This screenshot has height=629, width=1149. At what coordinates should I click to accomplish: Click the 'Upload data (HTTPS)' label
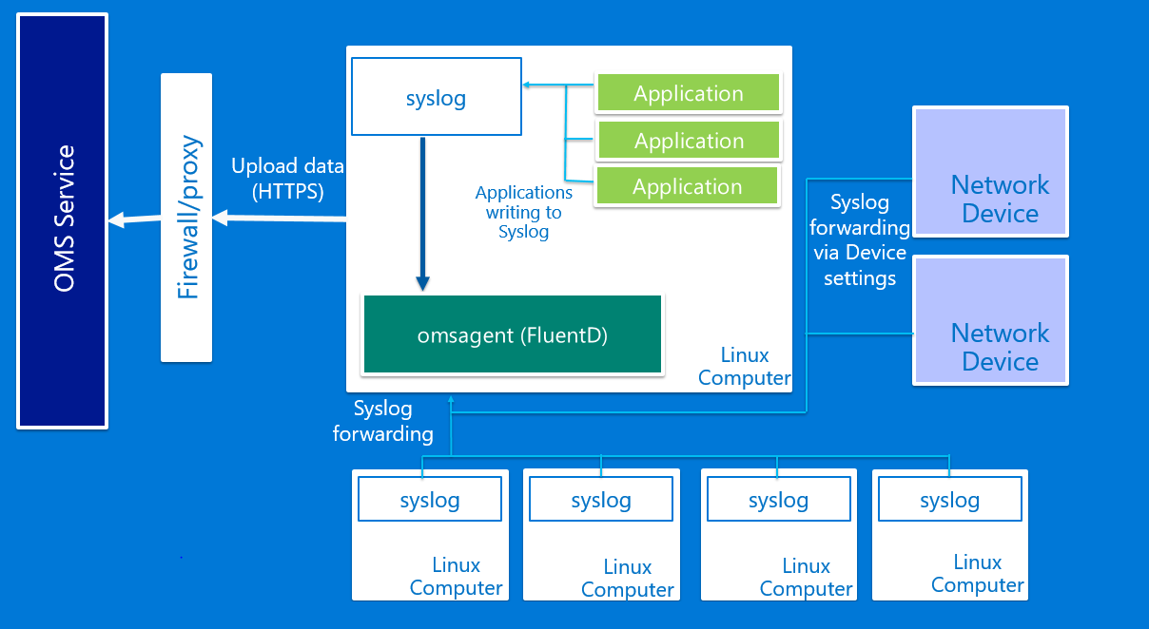click(288, 179)
